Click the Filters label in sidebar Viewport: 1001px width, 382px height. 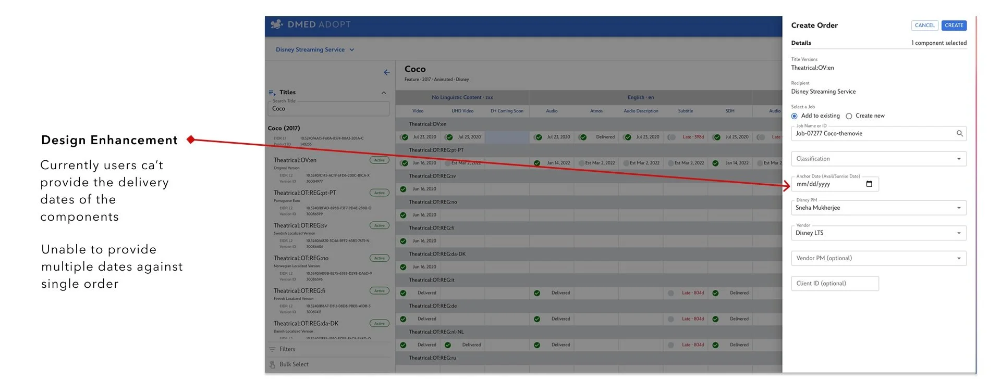pyautogui.click(x=287, y=349)
